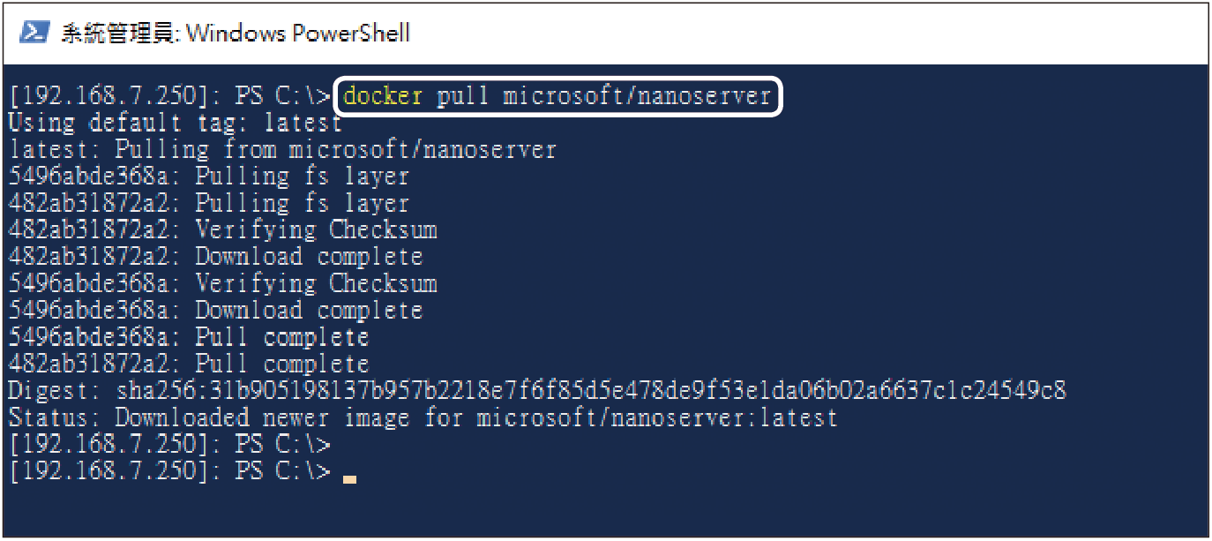Click 5496abde368a: Pull complete line
Image resolution: width=1212 pixels, height=541 pixels.
189,337
